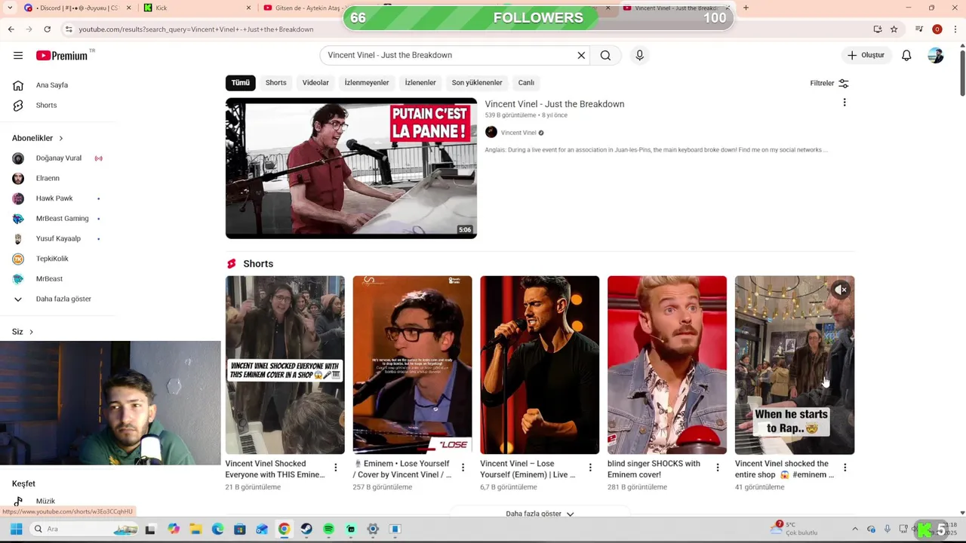This screenshot has width=966, height=543.
Task: Open Settings gear in taskbar
Action: pos(373,529)
